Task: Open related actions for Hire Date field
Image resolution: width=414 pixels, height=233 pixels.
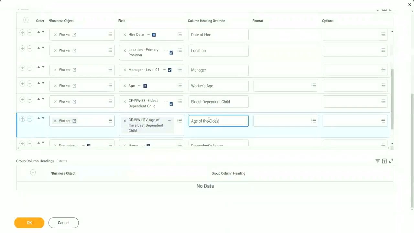Action: pyautogui.click(x=149, y=34)
